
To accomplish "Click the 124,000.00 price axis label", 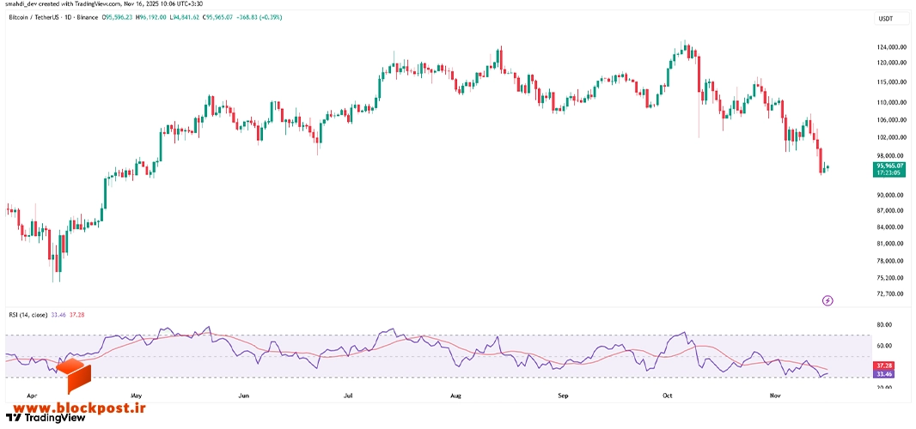I will pyautogui.click(x=890, y=46).
